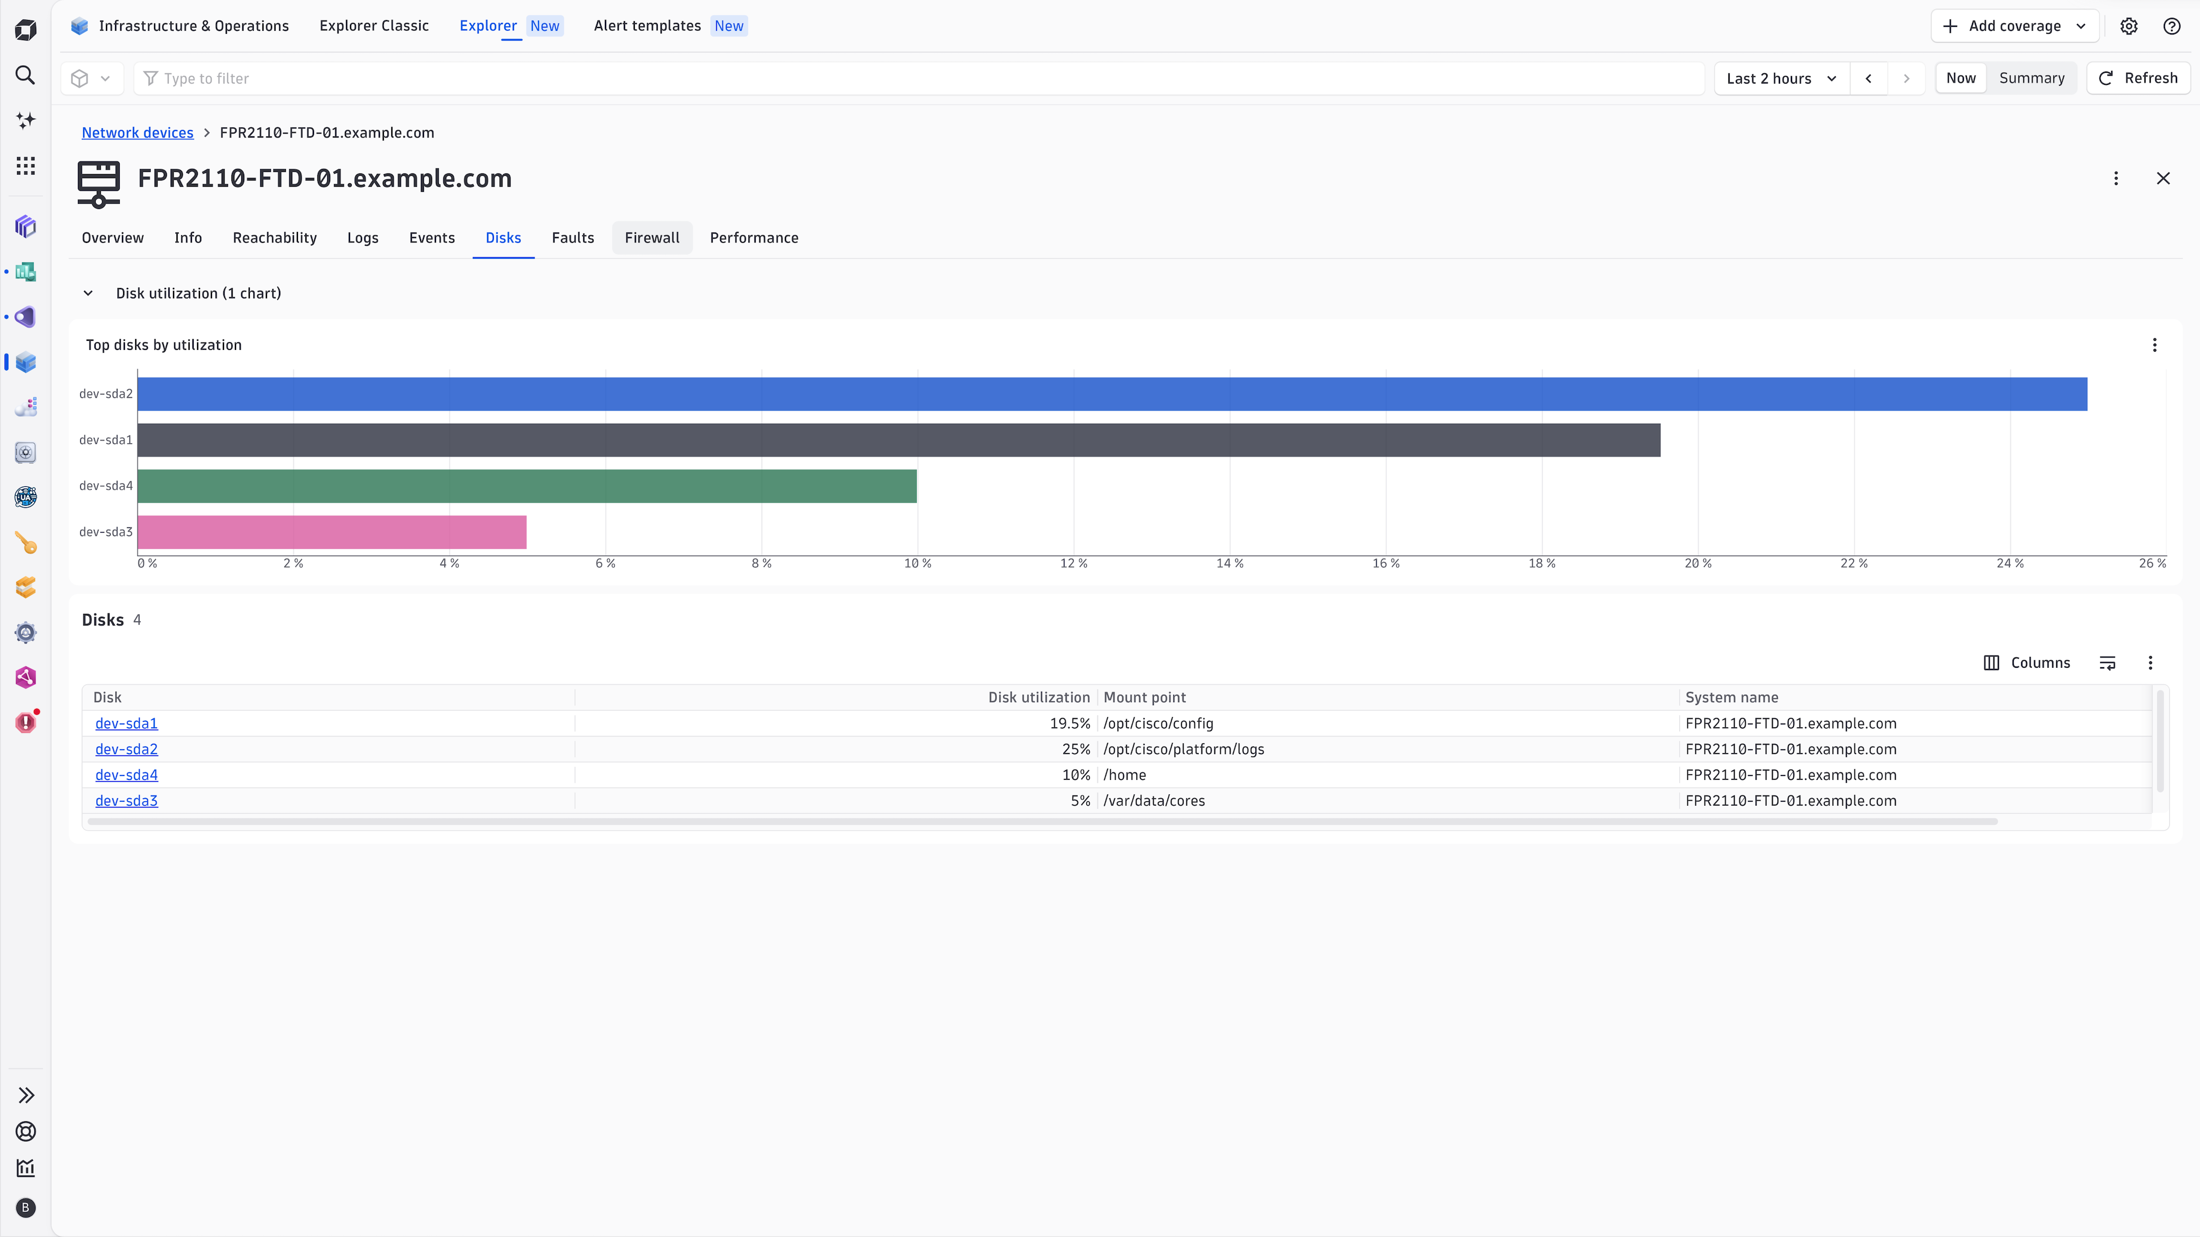
Task: Click the Refresh button
Action: tap(2139, 78)
